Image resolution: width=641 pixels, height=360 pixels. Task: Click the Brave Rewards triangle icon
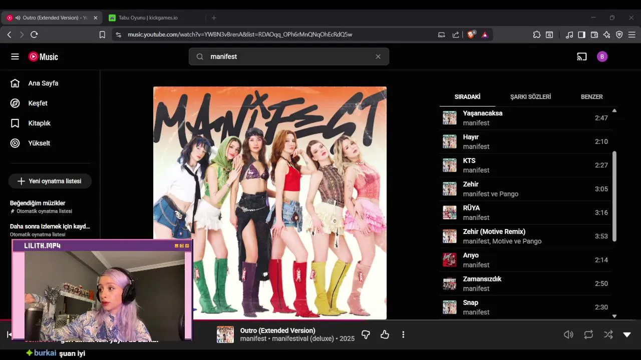click(x=485, y=34)
